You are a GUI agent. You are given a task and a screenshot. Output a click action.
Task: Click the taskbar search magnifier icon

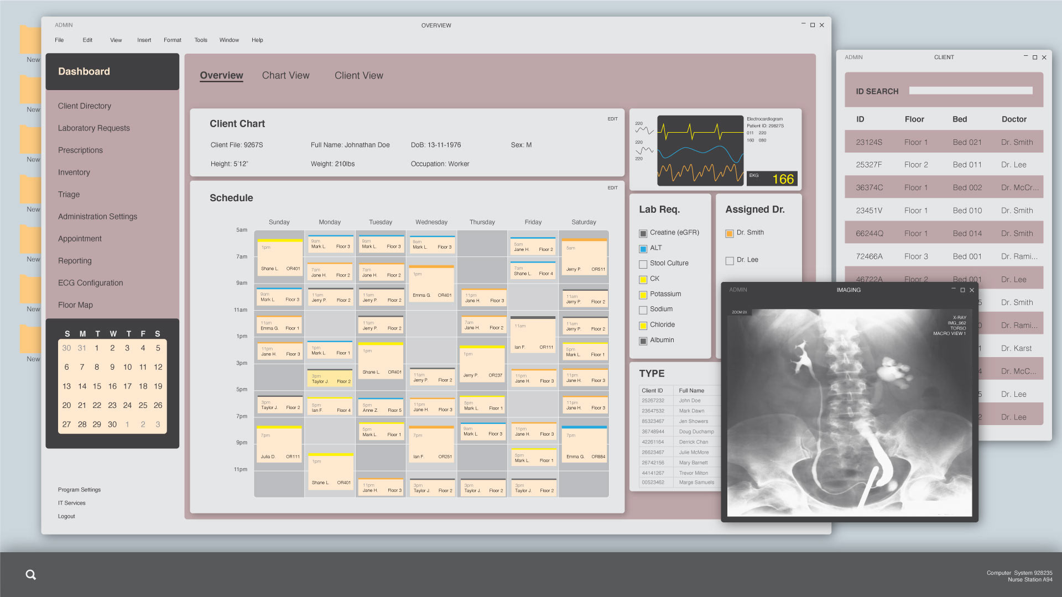click(x=31, y=575)
